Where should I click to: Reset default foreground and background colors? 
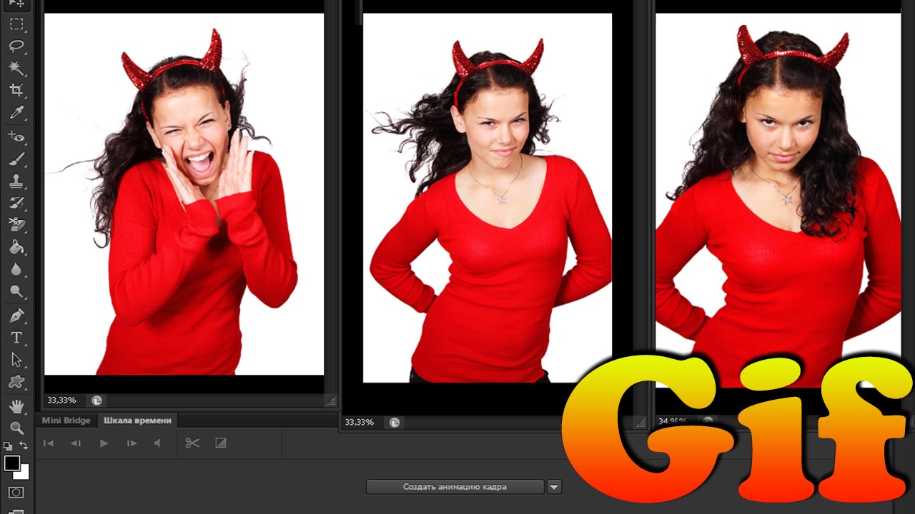pos(8,446)
